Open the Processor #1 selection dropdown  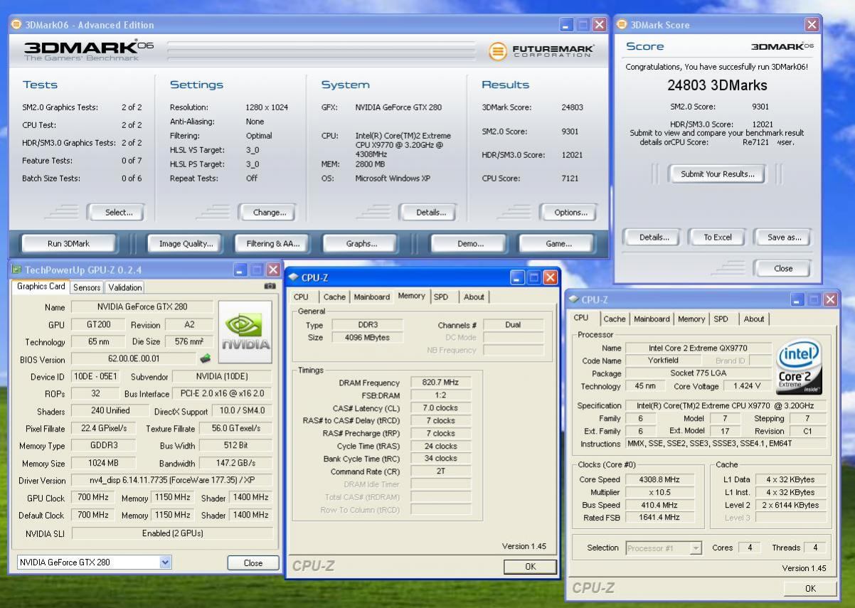click(x=696, y=548)
